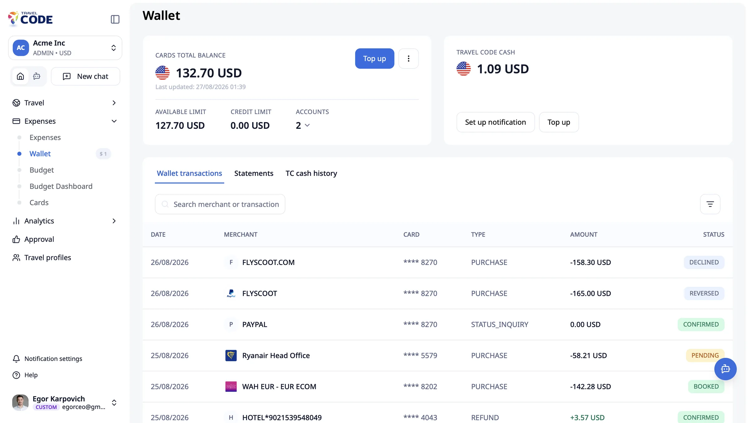
Task: Click Set up notification button
Action: point(495,122)
